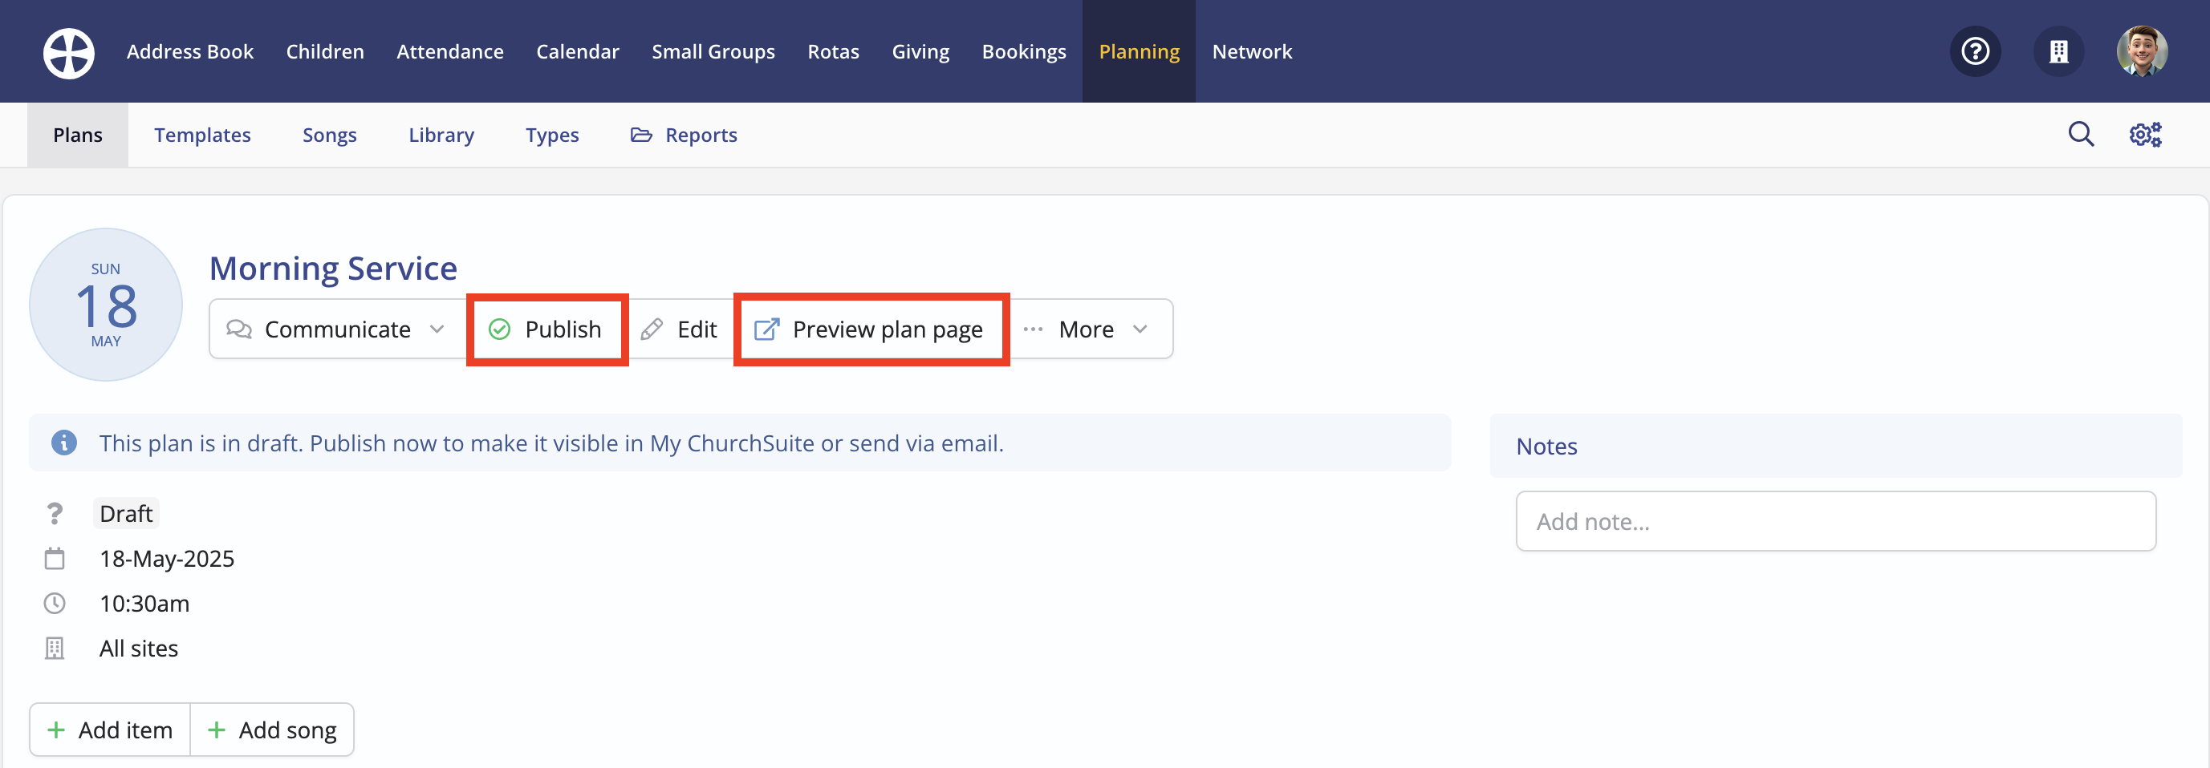
Task: Click the building sites icon in header
Action: [x=2058, y=51]
